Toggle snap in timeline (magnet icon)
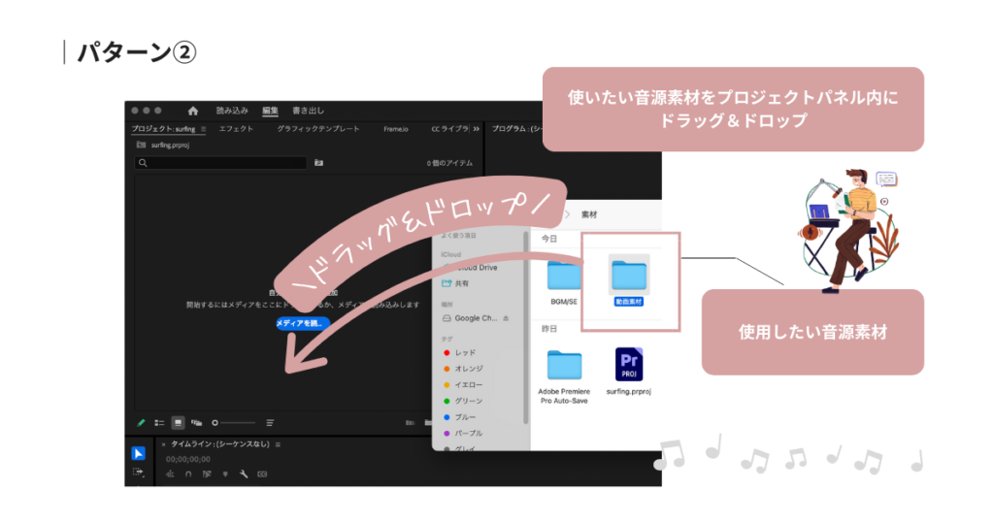This screenshot has height=522, width=994. [188, 473]
